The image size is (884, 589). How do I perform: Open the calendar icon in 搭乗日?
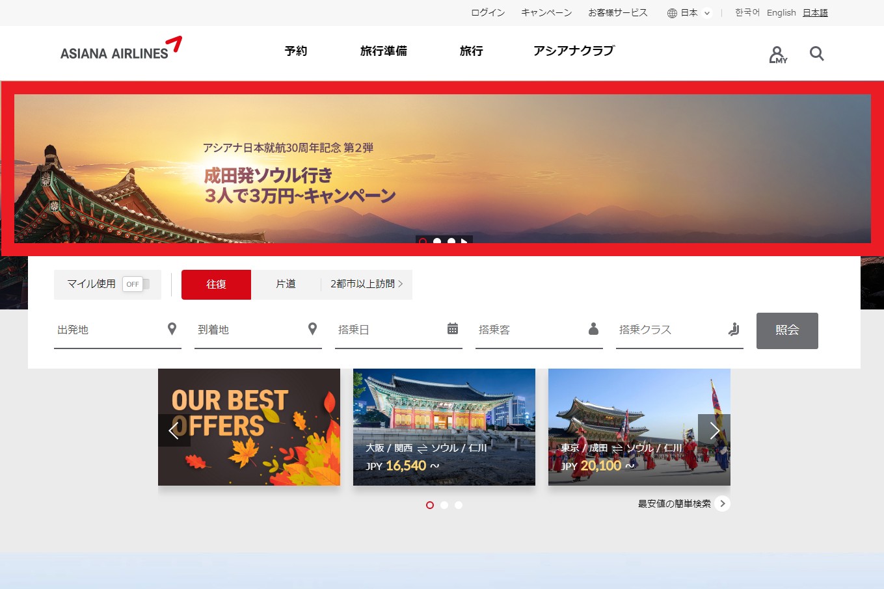(x=453, y=329)
